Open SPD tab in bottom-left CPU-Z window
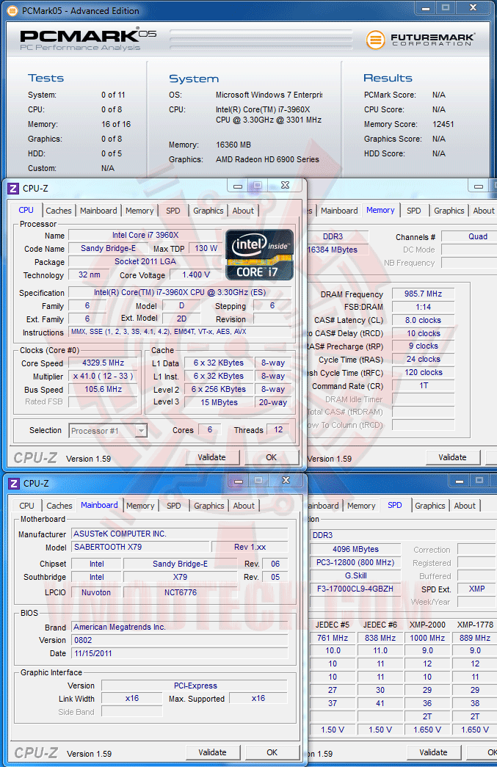 [174, 505]
